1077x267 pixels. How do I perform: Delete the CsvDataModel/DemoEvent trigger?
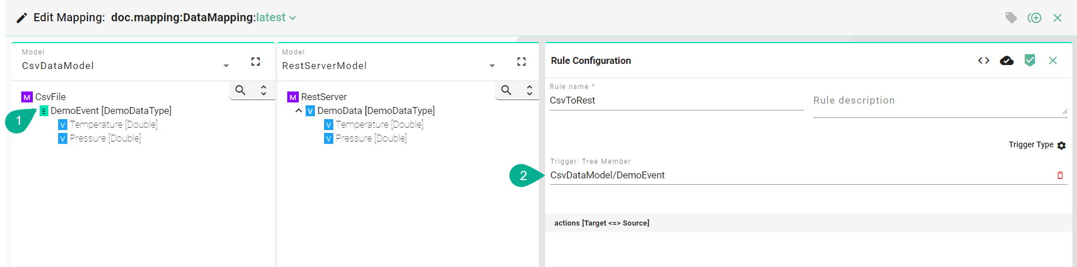click(x=1060, y=176)
